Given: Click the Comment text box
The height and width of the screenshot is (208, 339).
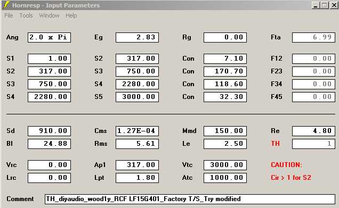Looking at the screenshot, I should (x=190, y=199).
